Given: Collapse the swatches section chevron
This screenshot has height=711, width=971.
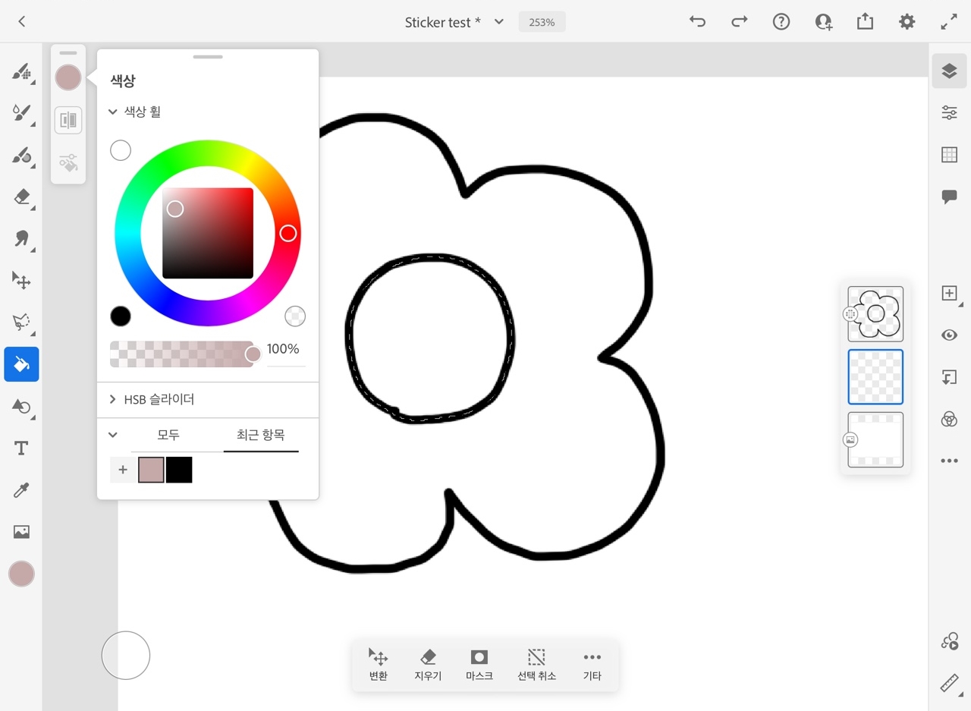Looking at the screenshot, I should point(113,435).
